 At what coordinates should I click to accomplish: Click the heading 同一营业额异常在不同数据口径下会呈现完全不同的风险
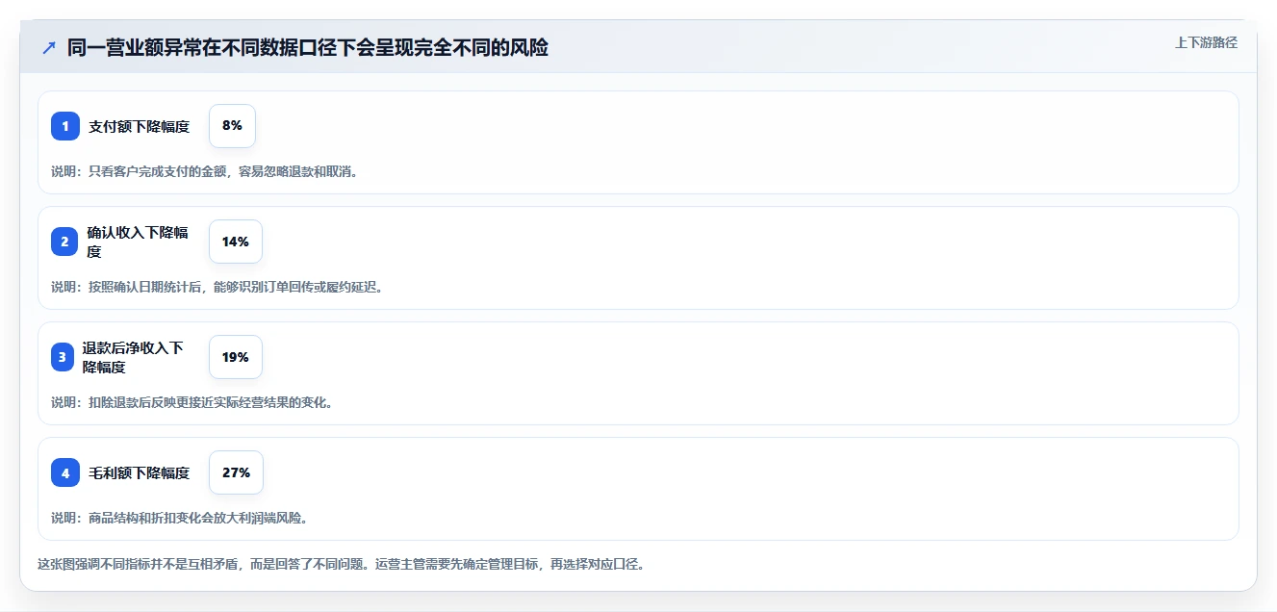308,47
